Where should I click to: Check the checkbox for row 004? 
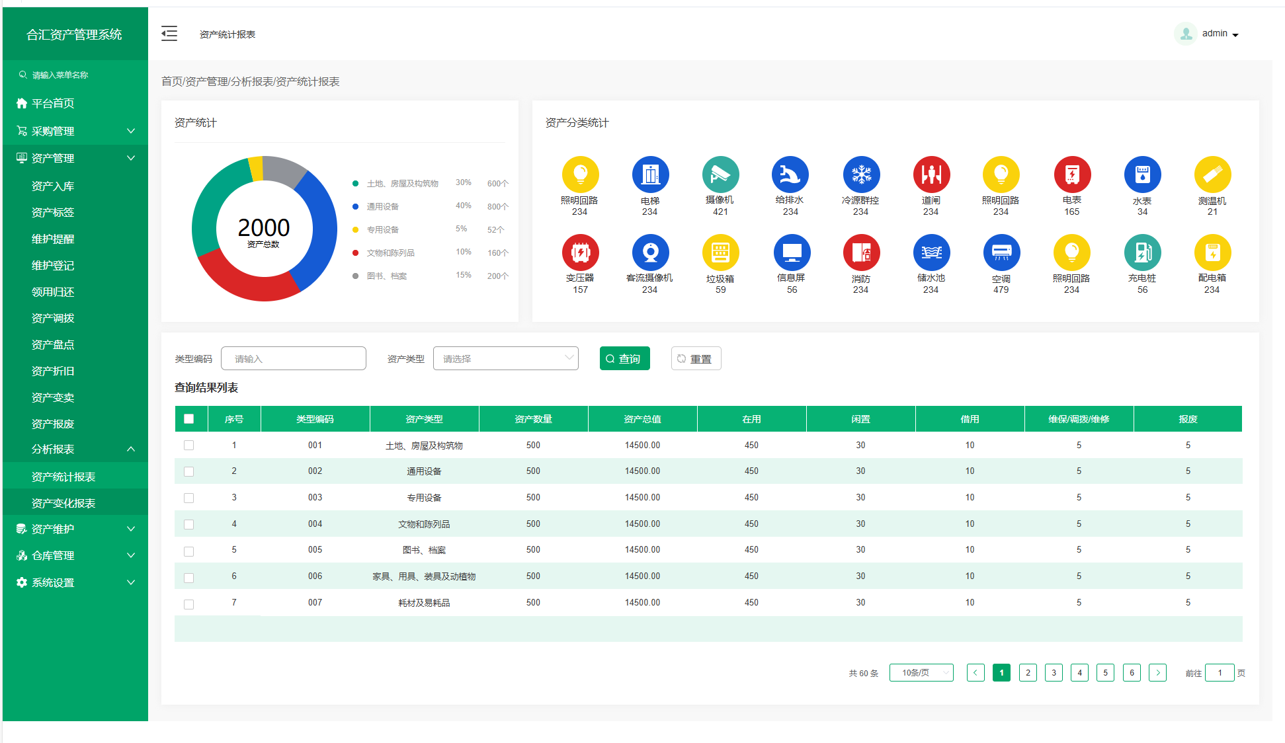(189, 524)
